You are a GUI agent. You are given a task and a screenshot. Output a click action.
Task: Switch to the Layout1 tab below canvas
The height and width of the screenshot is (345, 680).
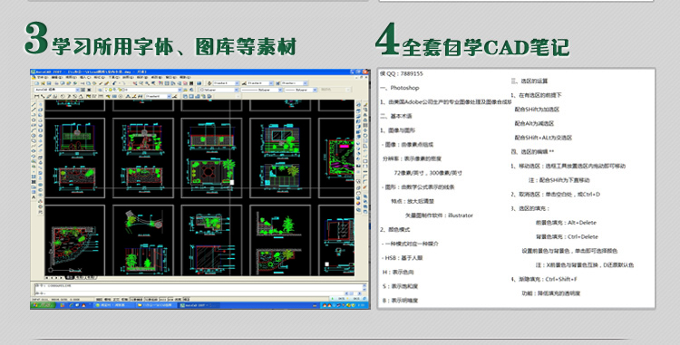pyautogui.click(x=80, y=277)
